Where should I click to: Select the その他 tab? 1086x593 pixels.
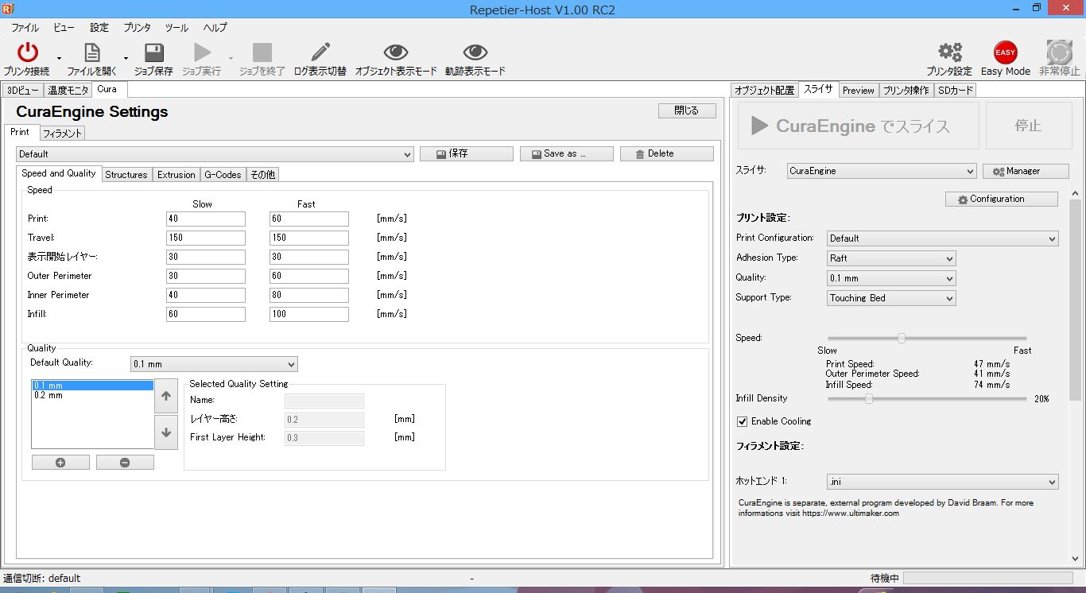click(262, 175)
